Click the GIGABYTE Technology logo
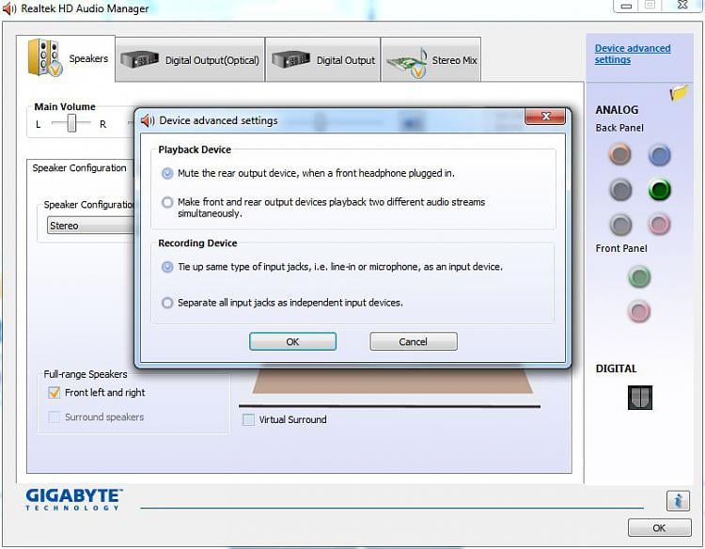The image size is (705, 549). (74, 499)
